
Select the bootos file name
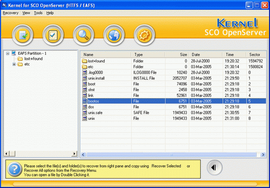93,101
